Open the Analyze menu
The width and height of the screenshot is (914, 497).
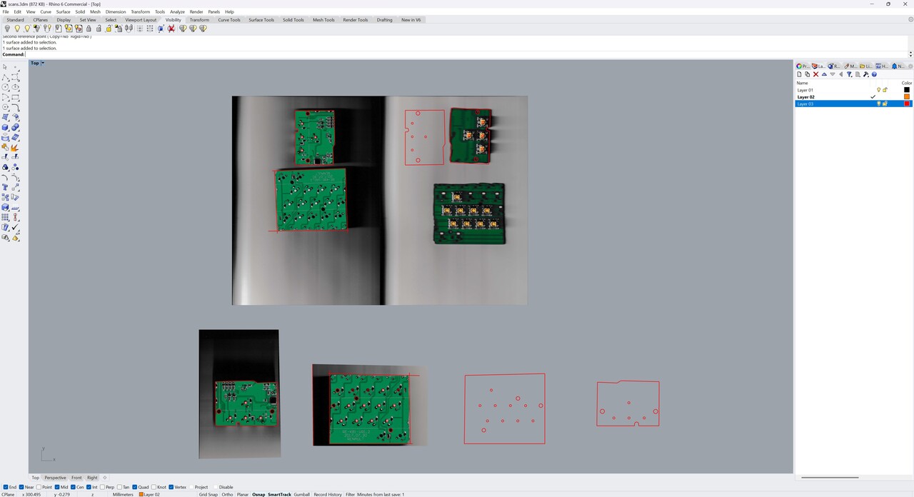click(x=177, y=11)
